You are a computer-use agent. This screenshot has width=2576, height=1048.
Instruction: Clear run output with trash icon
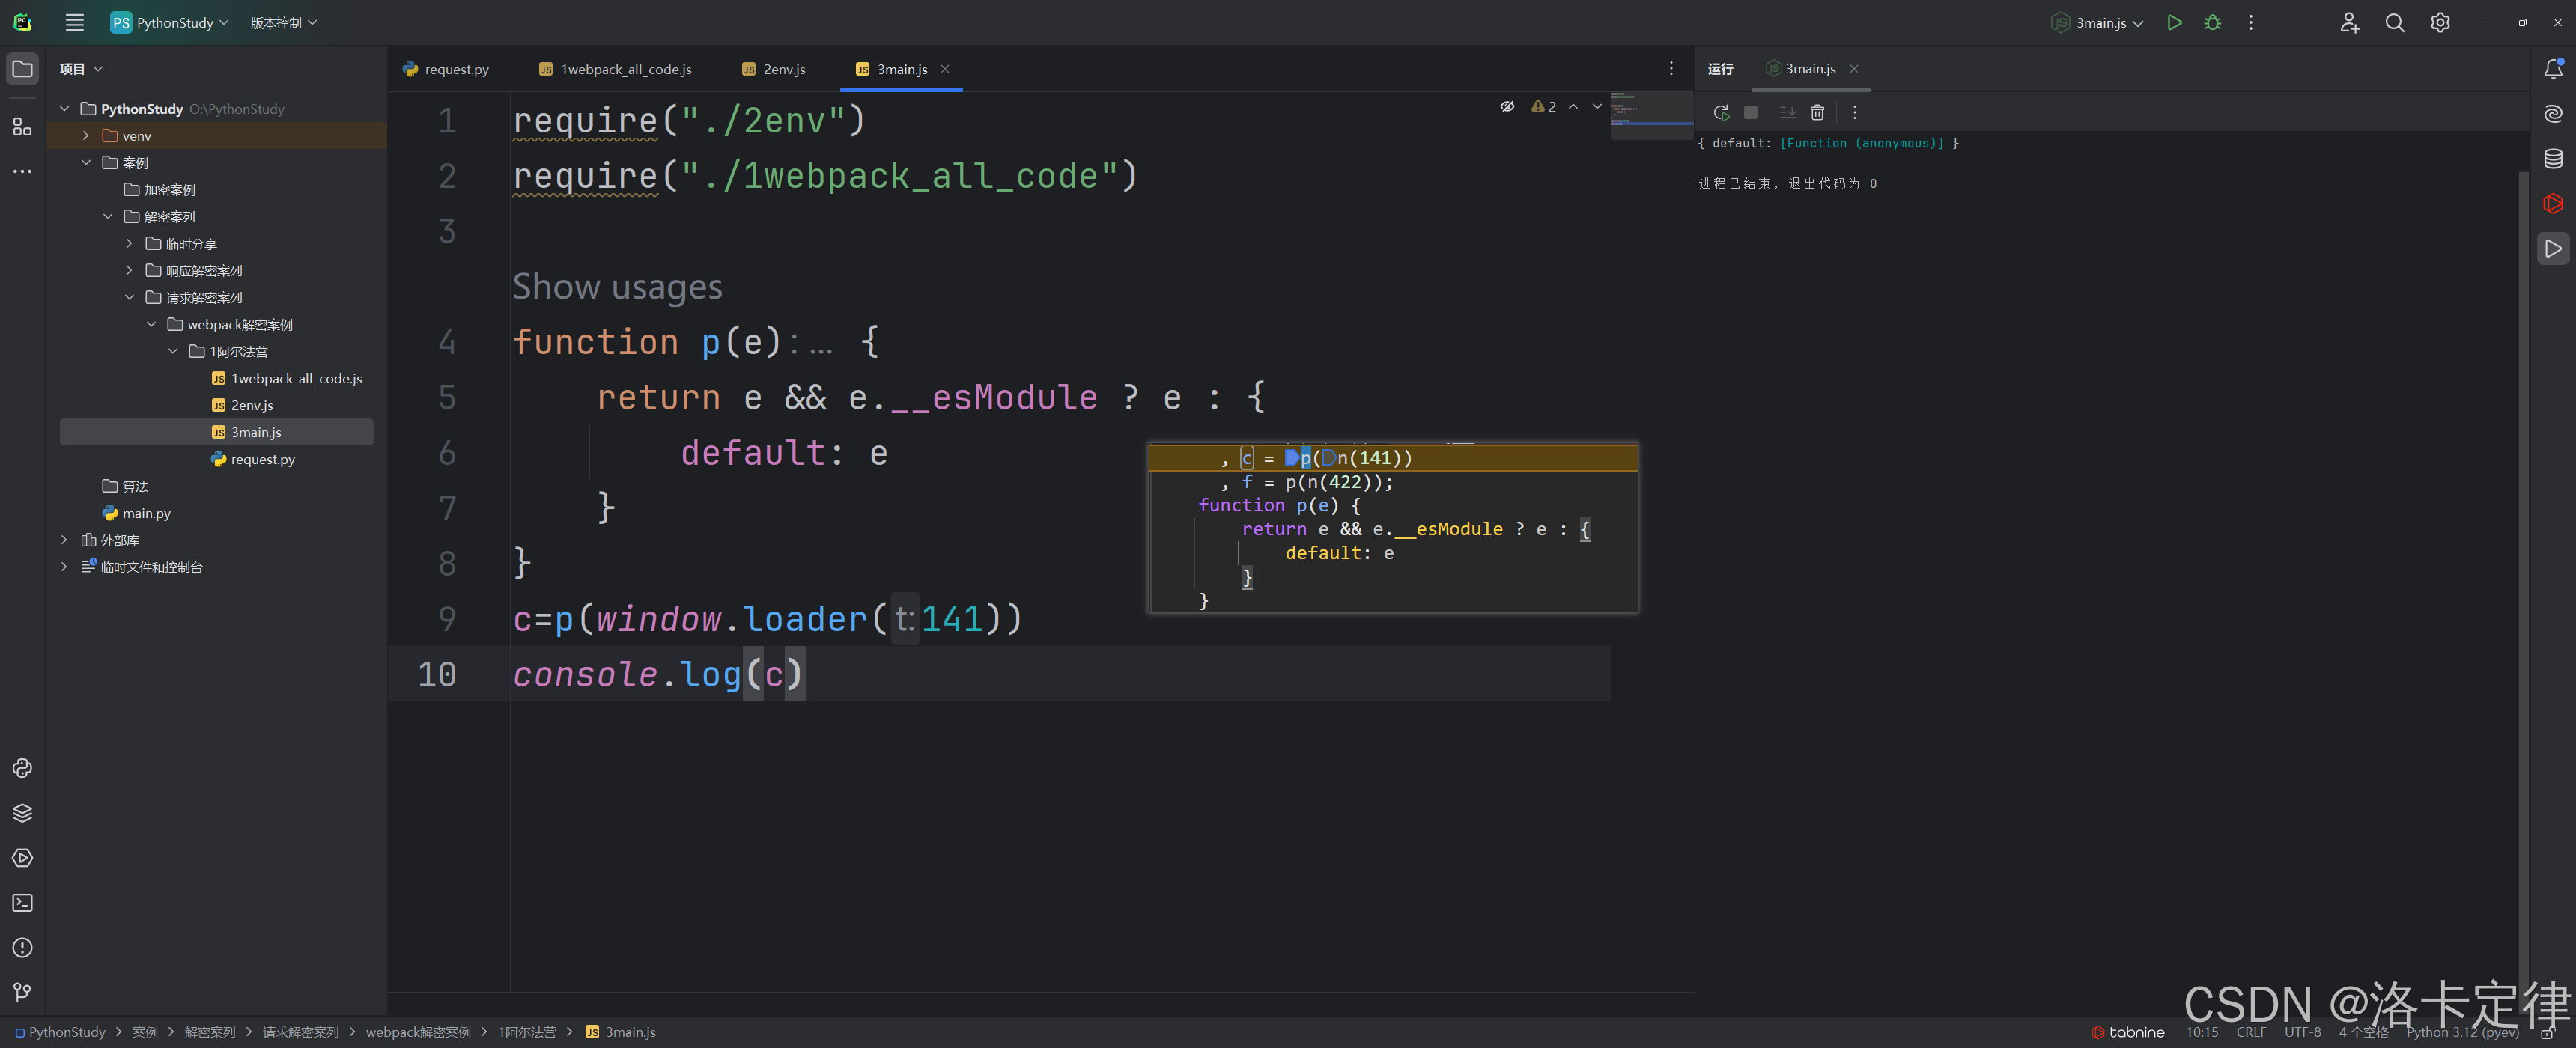tap(1817, 113)
